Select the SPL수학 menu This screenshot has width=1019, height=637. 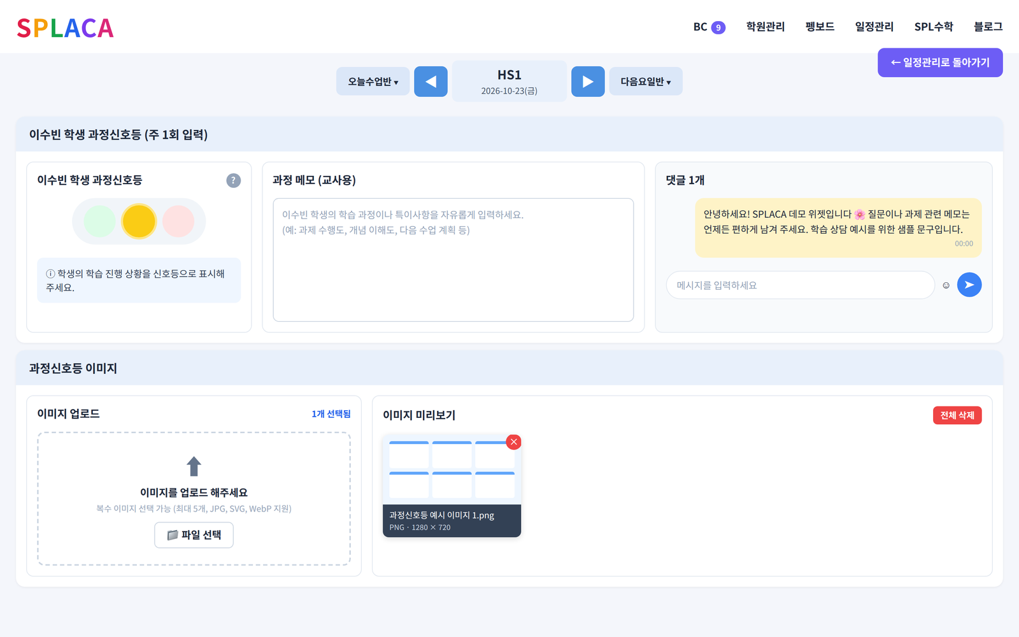(934, 27)
